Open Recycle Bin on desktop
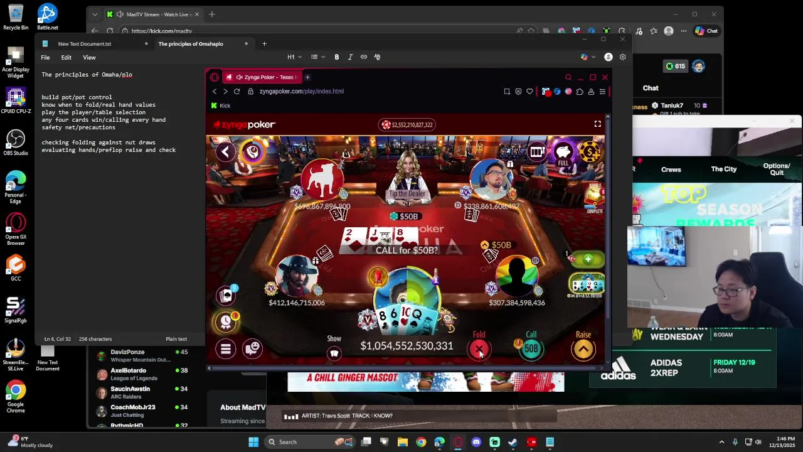Screen dimensions: 803x452 pos(16,17)
